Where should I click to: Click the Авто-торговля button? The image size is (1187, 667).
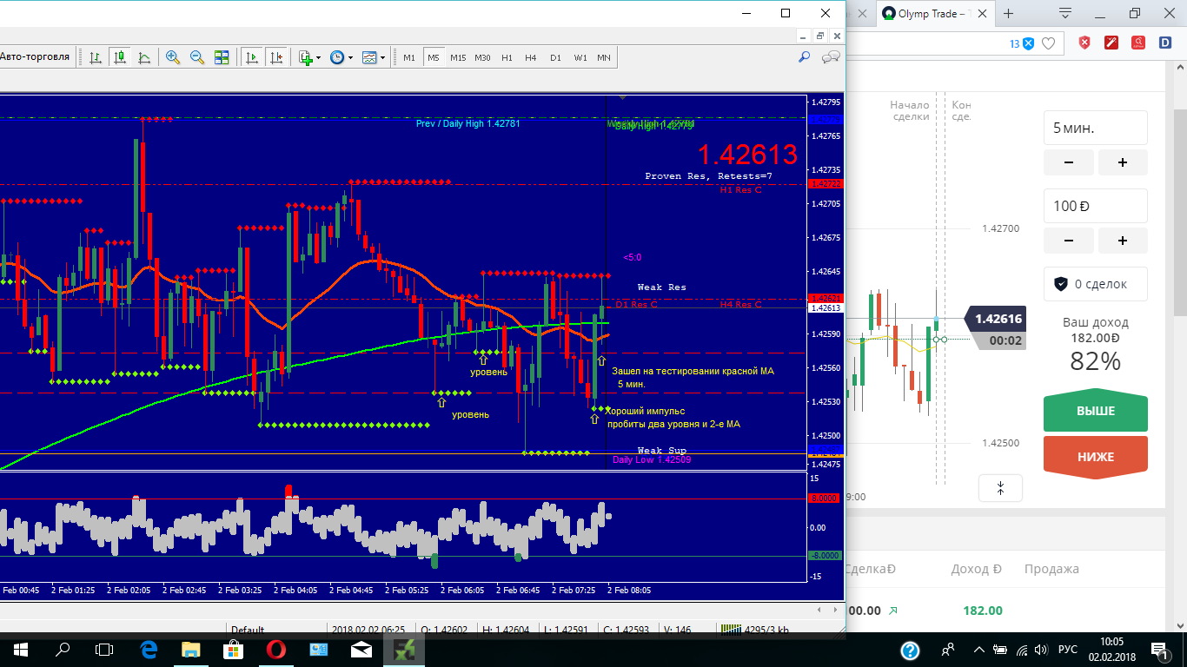click(35, 56)
